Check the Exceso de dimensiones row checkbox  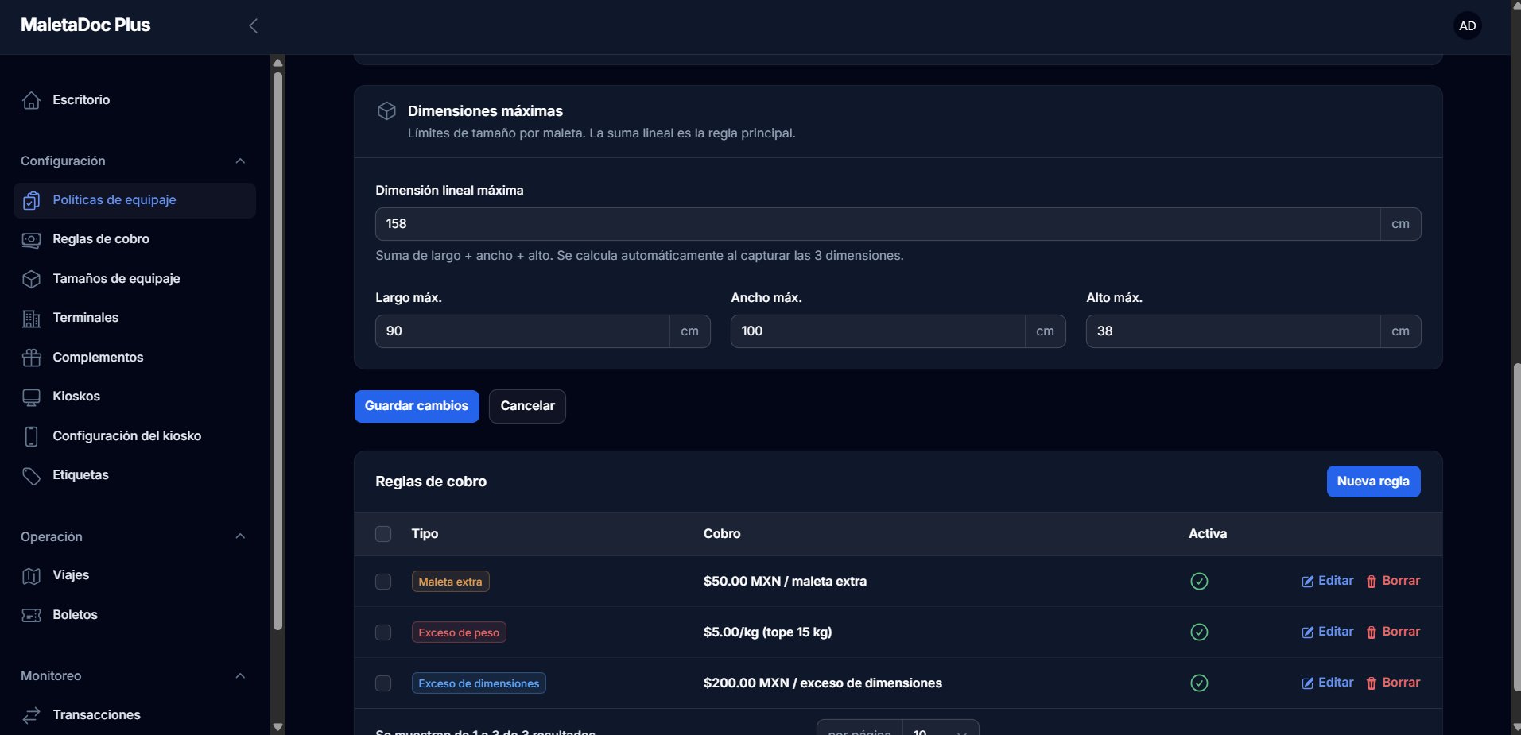click(383, 683)
